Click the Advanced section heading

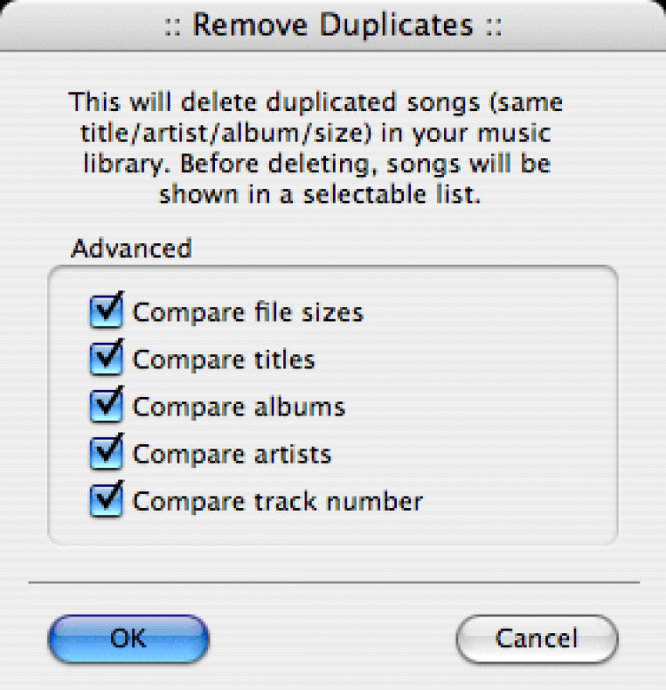tap(131, 248)
